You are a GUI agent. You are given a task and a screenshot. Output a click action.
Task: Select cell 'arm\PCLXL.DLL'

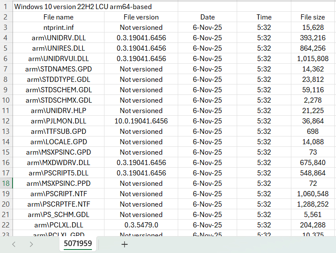click(59, 225)
